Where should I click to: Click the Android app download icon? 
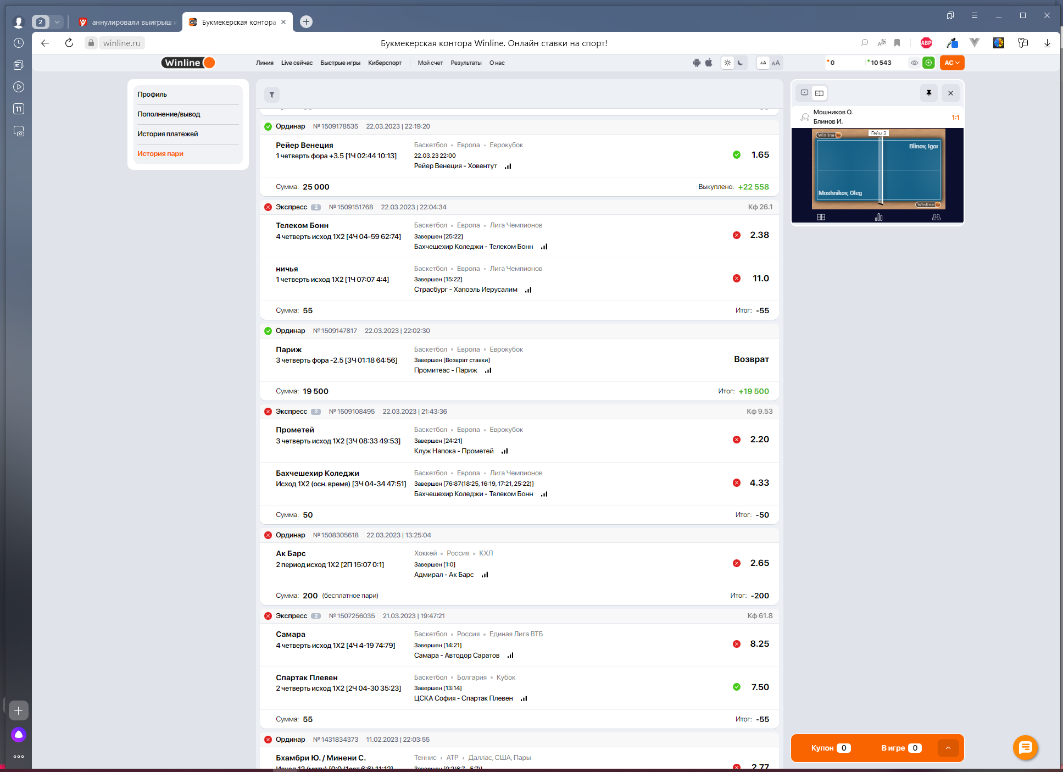click(697, 63)
